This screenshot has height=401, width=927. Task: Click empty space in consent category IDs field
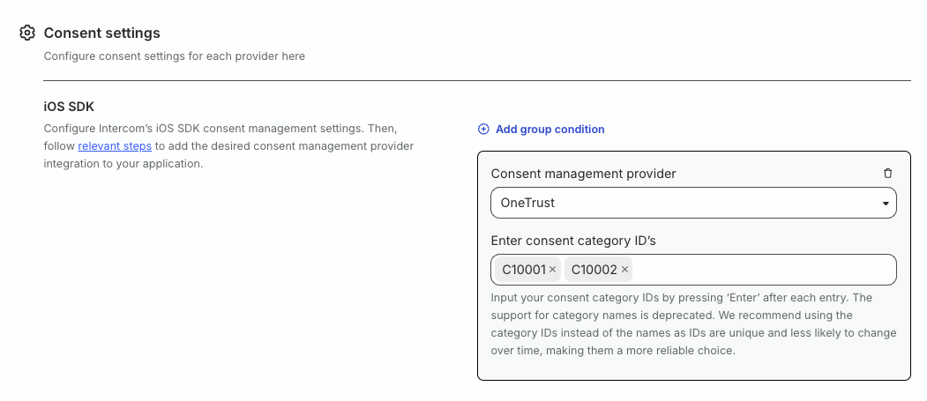point(759,270)
